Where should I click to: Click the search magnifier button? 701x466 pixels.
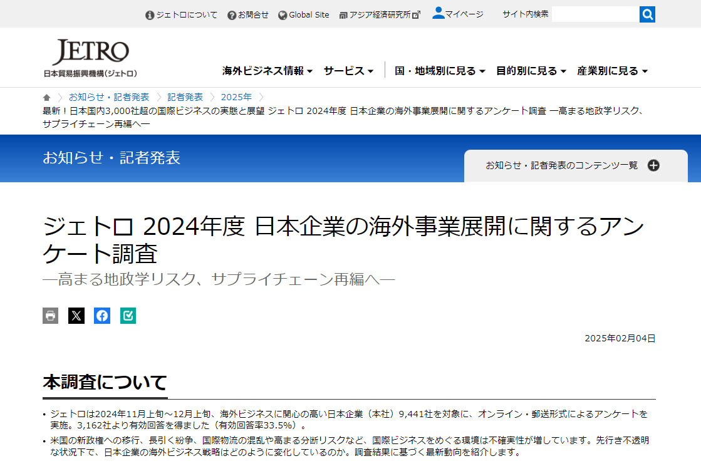pos(647,14)
